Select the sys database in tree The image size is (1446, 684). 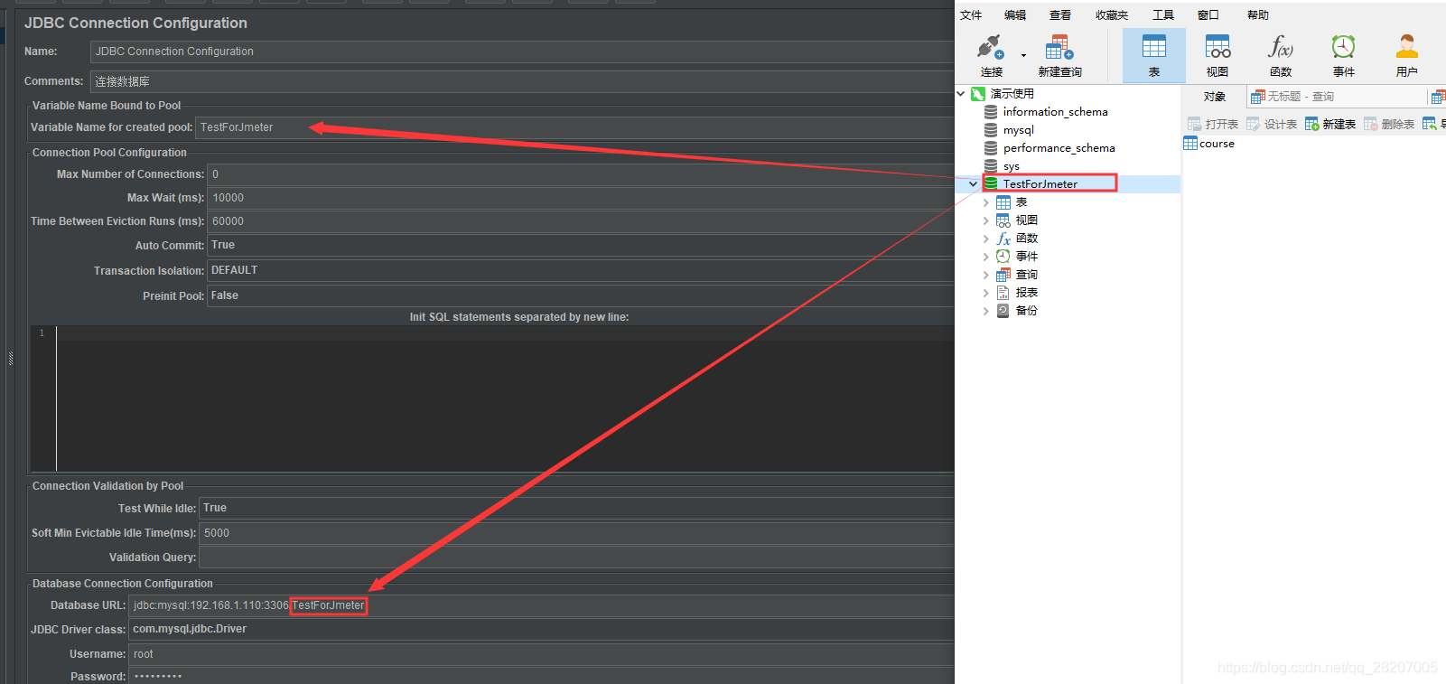tap(1012, 166)
